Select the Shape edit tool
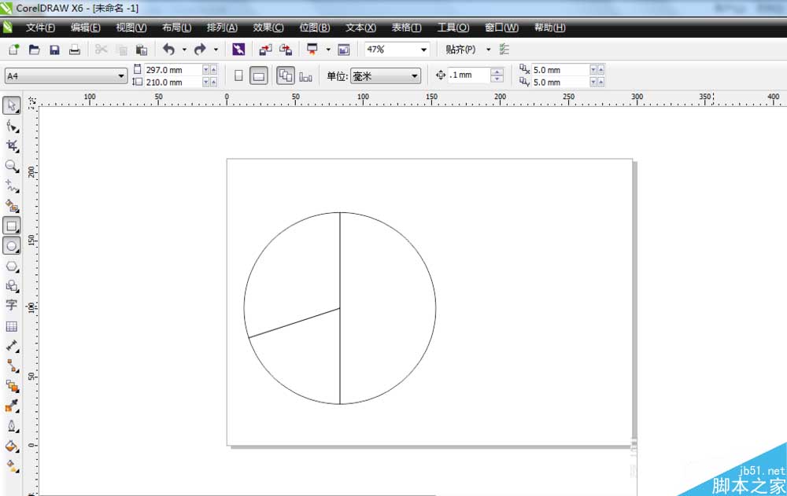The width and height of the screenshot is (787, 496). (x=12, y=126)
